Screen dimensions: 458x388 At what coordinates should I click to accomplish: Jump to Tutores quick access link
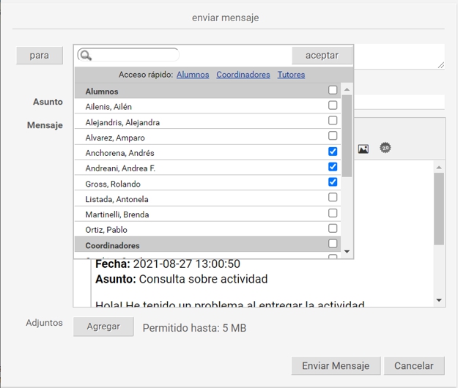291,75
